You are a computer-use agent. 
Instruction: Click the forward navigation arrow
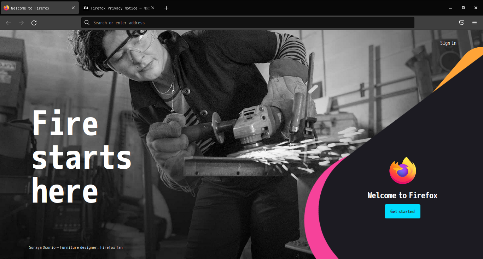click(x=21, y=23)
